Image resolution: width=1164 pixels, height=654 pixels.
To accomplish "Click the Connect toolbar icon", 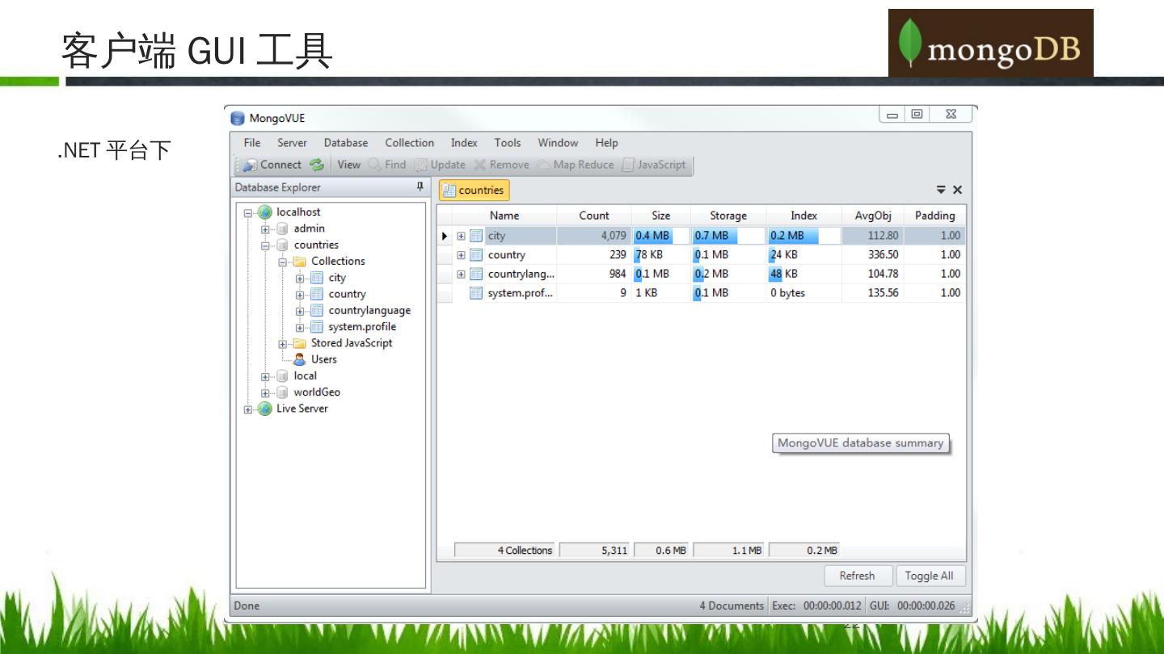I will point(251,165).
